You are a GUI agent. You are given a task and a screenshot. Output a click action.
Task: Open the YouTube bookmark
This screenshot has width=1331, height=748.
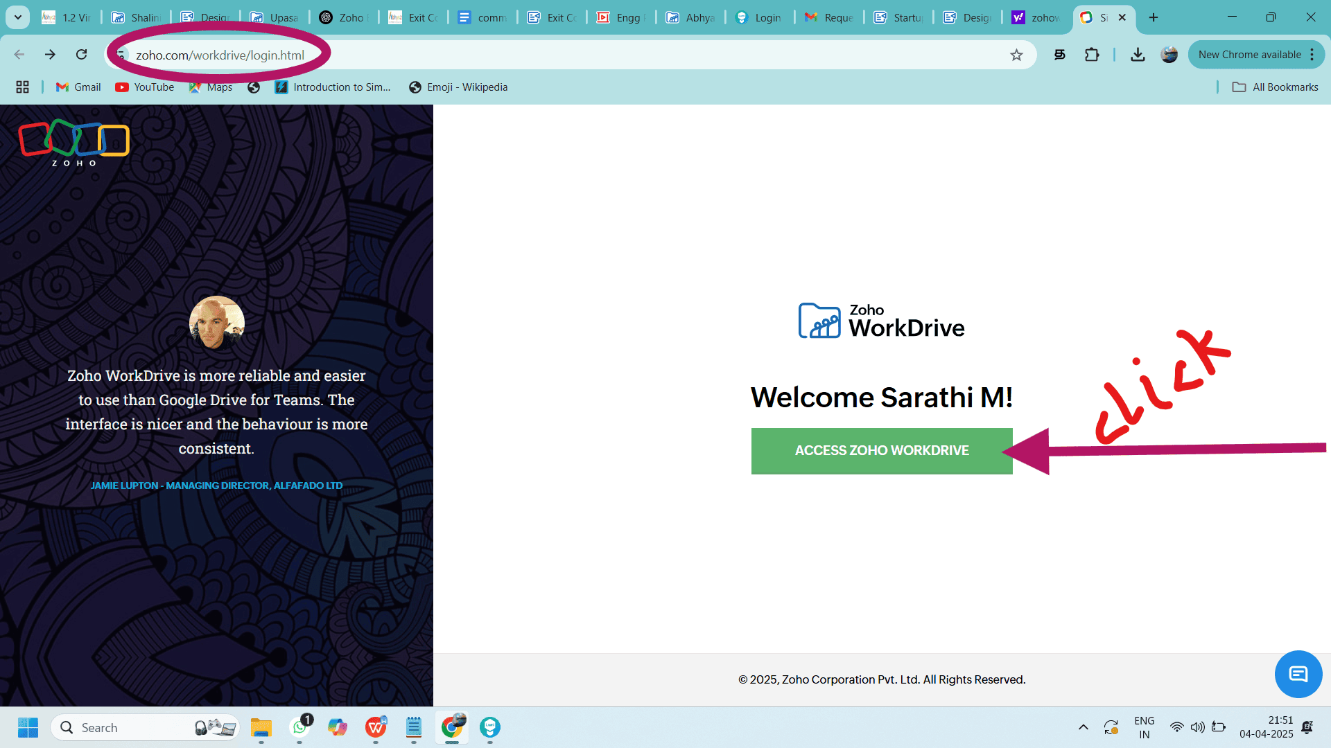pos(144,87)
